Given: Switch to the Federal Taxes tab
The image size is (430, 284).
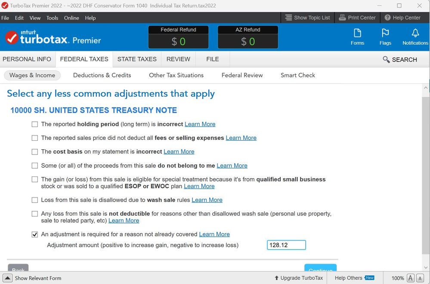Looking at the screenshot, I should (x=84, y=59).
